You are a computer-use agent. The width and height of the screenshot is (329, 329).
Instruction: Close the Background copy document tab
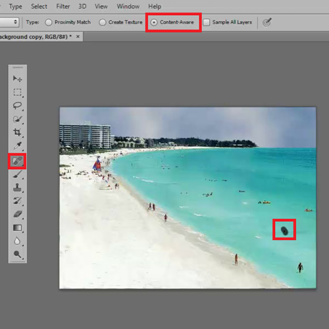point(78,37)
